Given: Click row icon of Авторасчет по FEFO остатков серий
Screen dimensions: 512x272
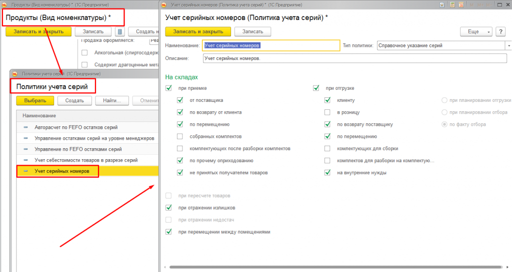Looking at the screenshot, I should click(26, 127).
